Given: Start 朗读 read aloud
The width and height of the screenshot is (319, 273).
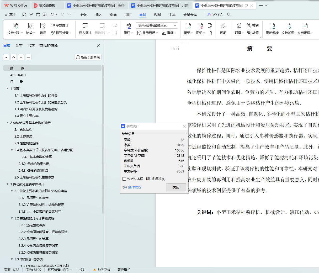Looking at the screenshot, I should point(43,29).
